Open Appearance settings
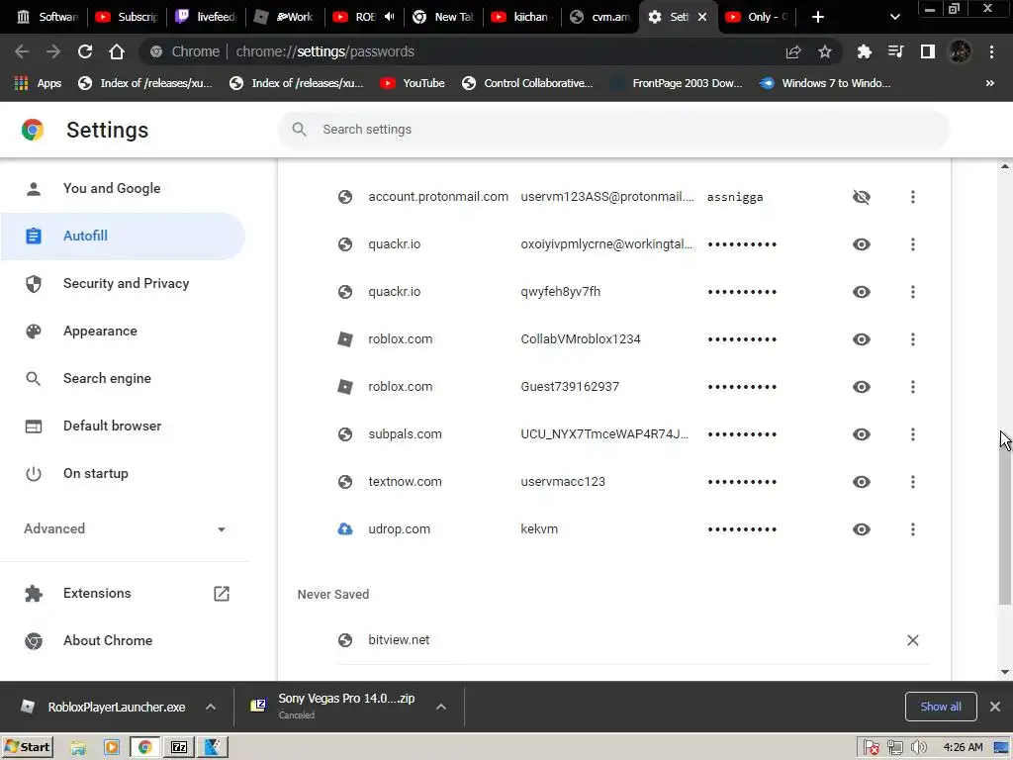 point(123,331)
